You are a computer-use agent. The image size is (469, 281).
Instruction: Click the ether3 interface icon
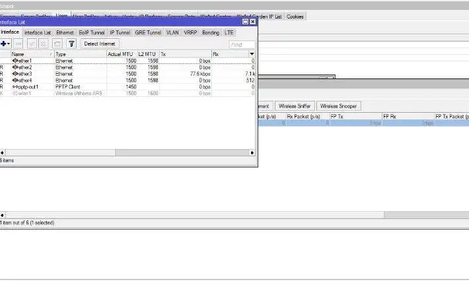pos(15,74)
